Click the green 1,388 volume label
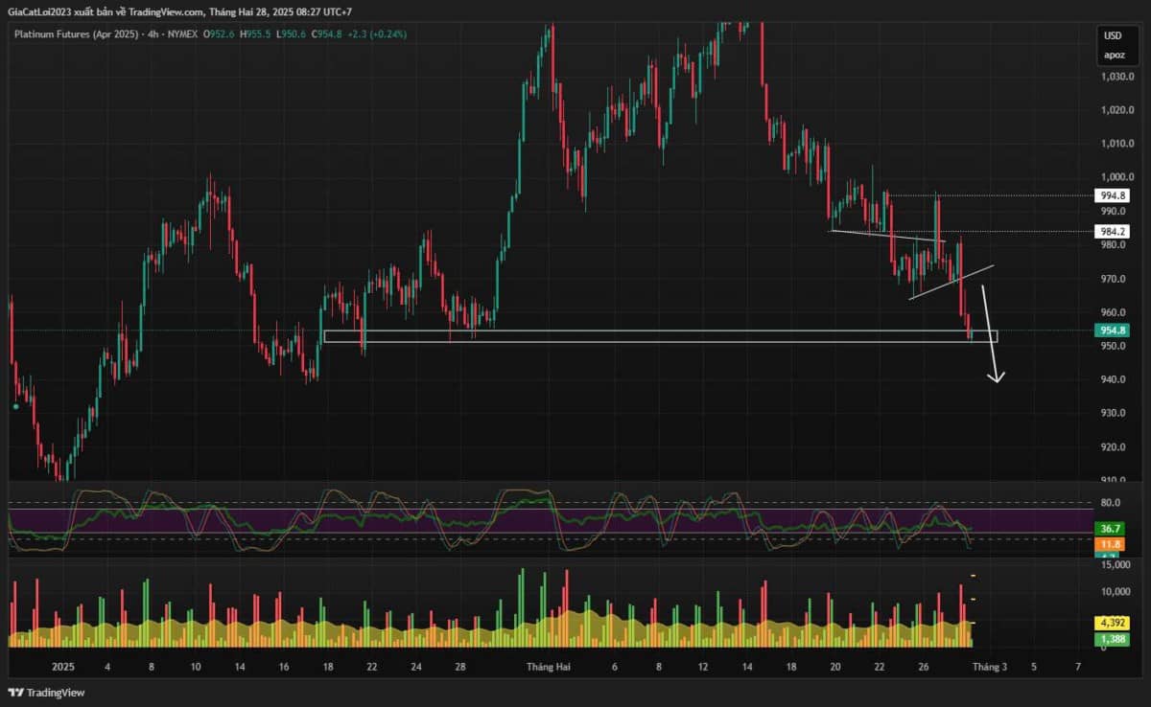The width and height of the screenshot is (1151, 707). (1113, 637)
